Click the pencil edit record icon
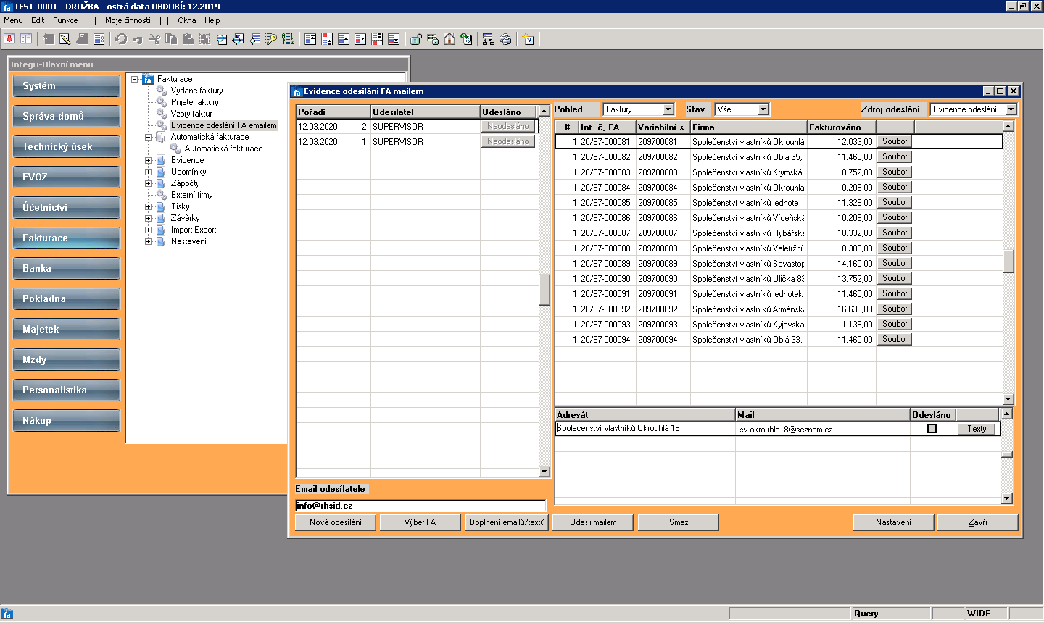This screenshot has width=1044, height=623. (65, 39)
